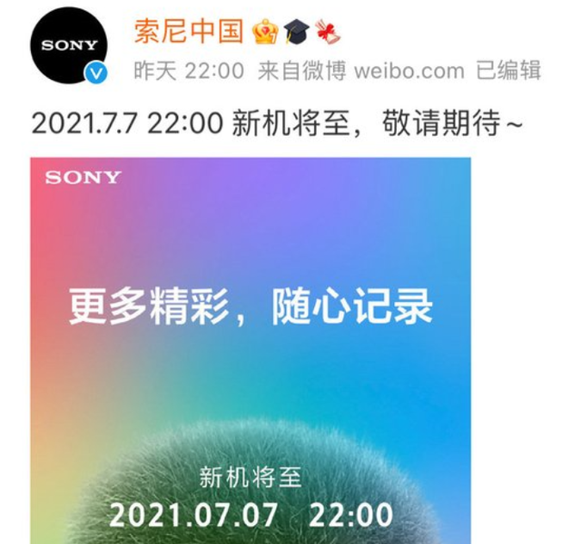This screenshot has height=544, width=581.
Task: Click the 昨天 22:00 timestamp
Action: tap(189, 71)
